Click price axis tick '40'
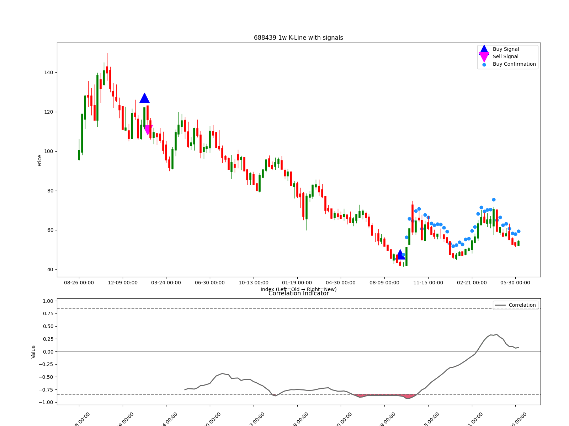569x426 pixels. [50, 269]
